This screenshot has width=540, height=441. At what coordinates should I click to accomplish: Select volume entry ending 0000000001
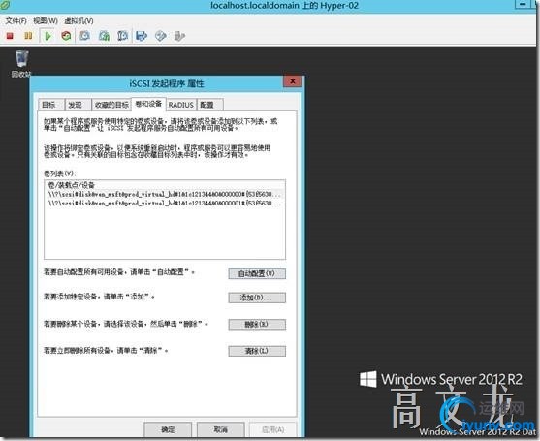165,204
